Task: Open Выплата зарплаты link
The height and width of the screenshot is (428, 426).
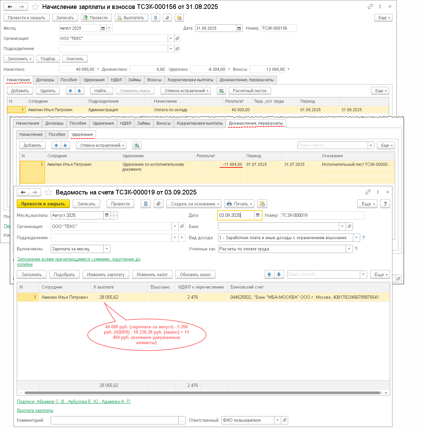Action: click(x=35, y=411)
